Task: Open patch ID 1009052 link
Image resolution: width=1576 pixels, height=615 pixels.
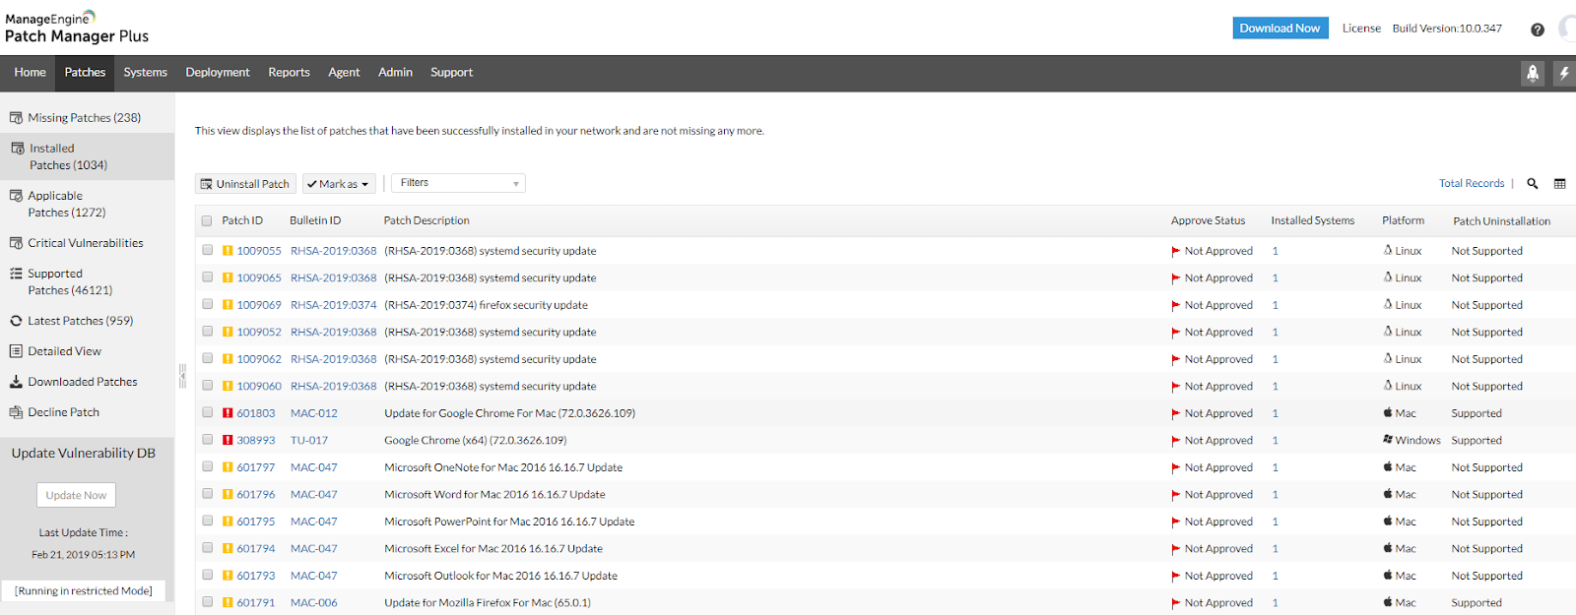Action: click(x=259, y=333)
